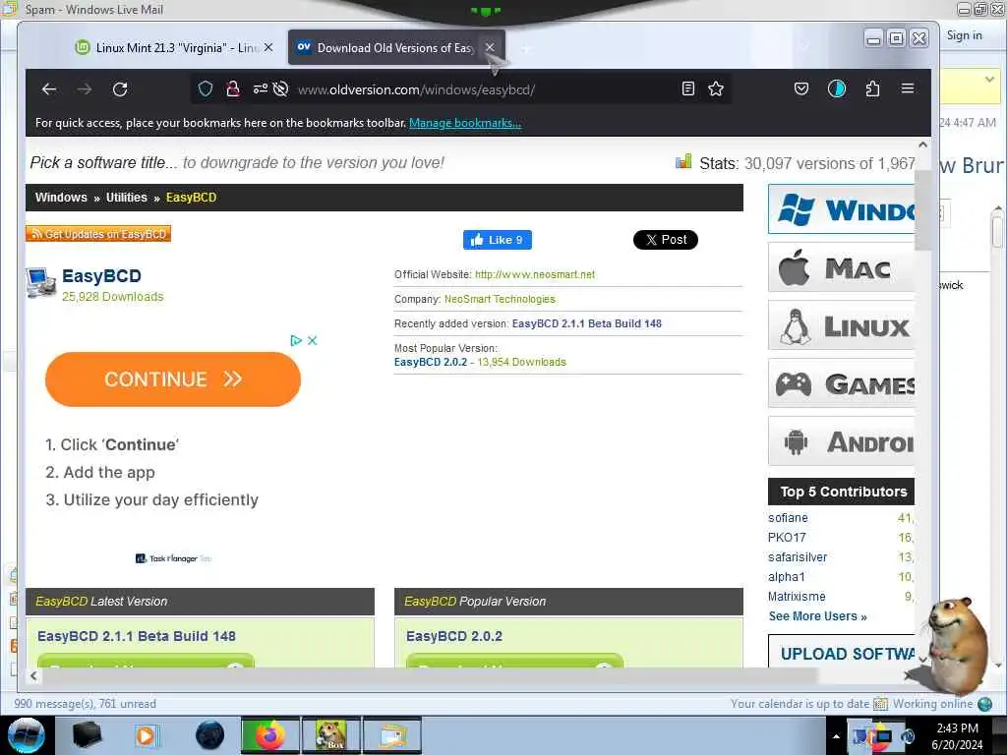Image resolution: width=1007 pixels, height=755 pixels.
Task: Click the taskbar clock showing 2:43 PM
Action: coord(957,736)
